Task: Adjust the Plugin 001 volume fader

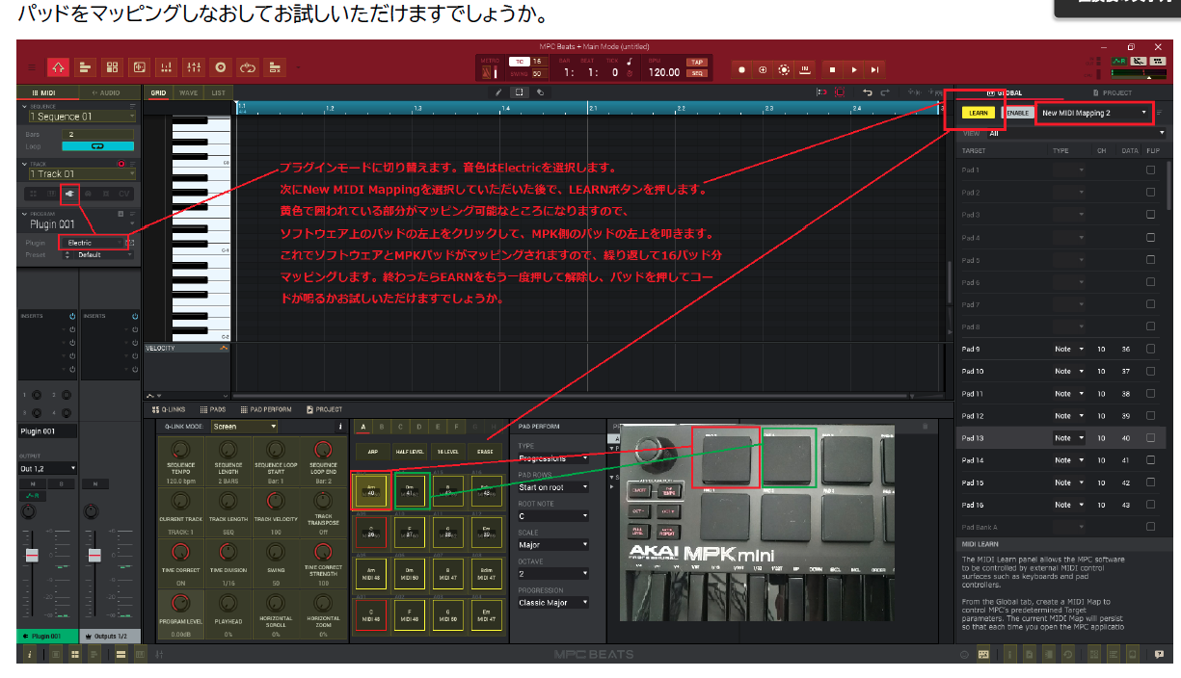Action: pos(33,556)
